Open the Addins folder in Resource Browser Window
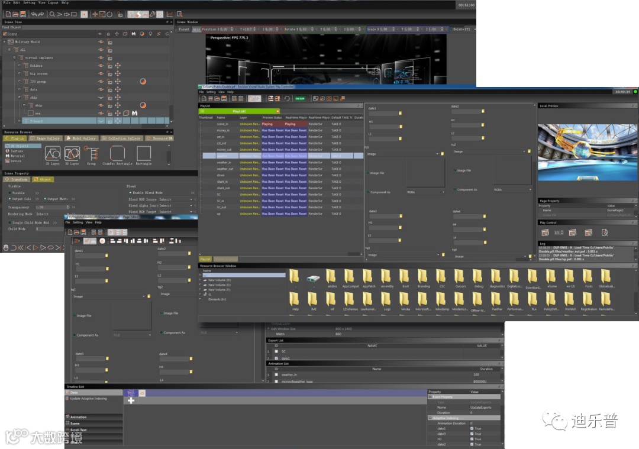This screenshot has width=639, height=449. [x=332, y=278]
